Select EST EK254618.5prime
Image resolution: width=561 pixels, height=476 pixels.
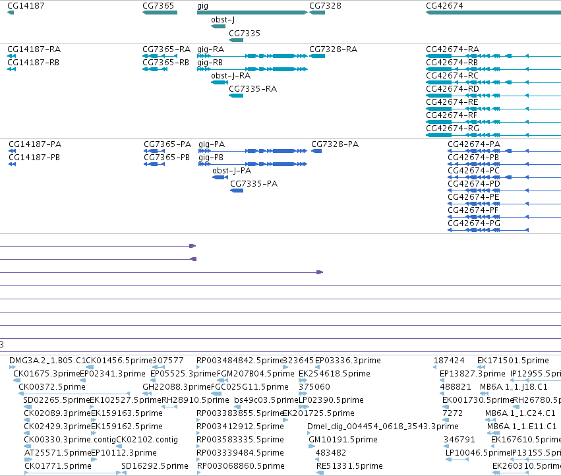coord(334,374)
